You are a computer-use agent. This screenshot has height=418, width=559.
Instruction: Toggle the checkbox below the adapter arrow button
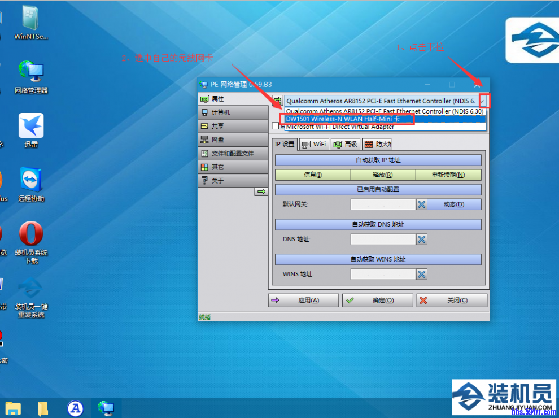pos(276,127)
